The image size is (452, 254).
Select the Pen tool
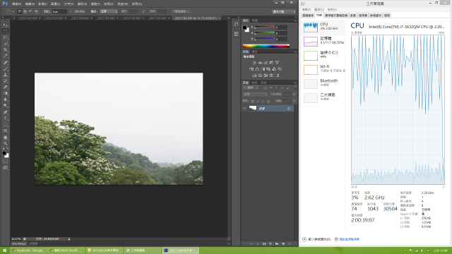6,112
